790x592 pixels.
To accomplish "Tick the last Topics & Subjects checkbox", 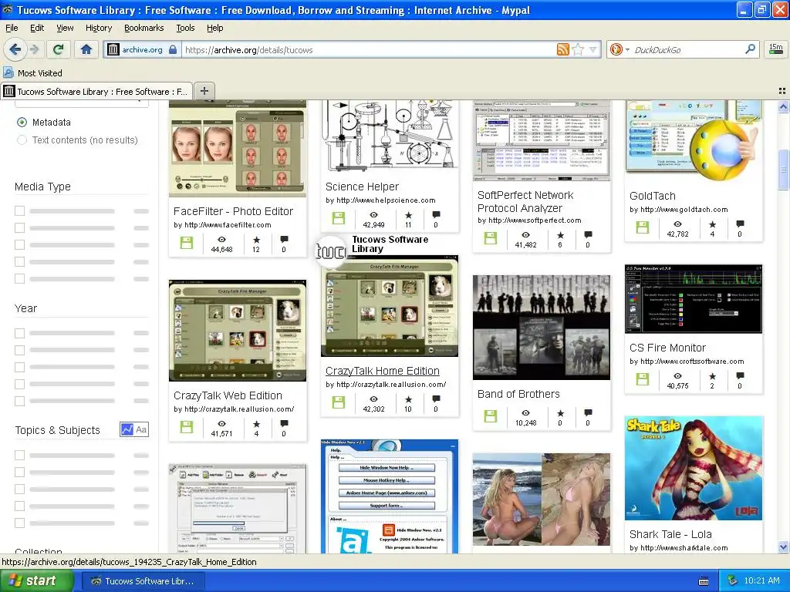I will pos(19,523).
